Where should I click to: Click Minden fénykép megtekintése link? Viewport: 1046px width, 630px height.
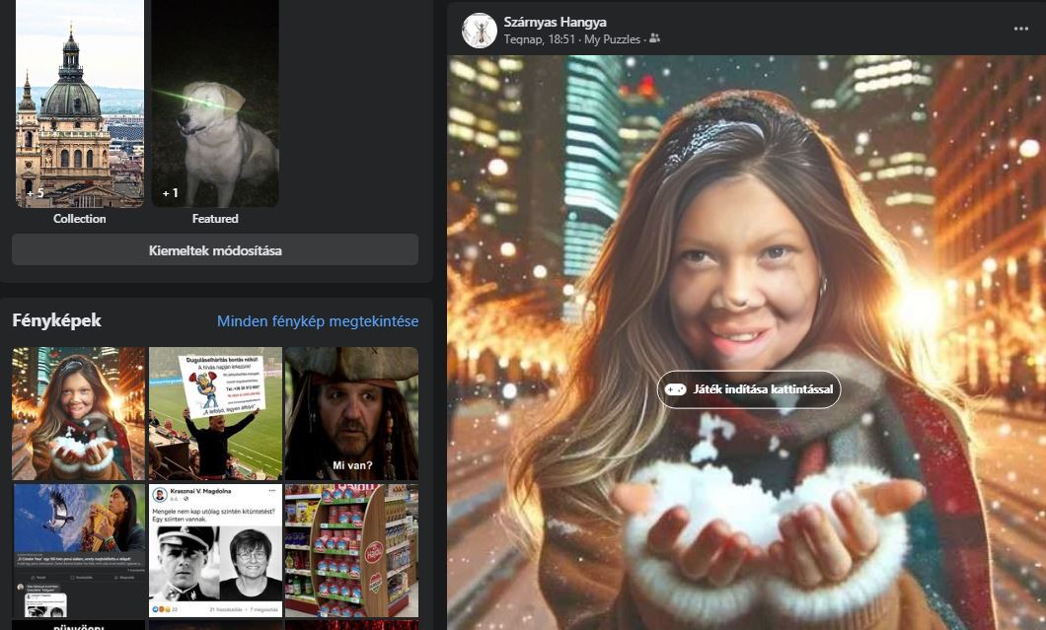pyautogui.click(x=318, y=321)
